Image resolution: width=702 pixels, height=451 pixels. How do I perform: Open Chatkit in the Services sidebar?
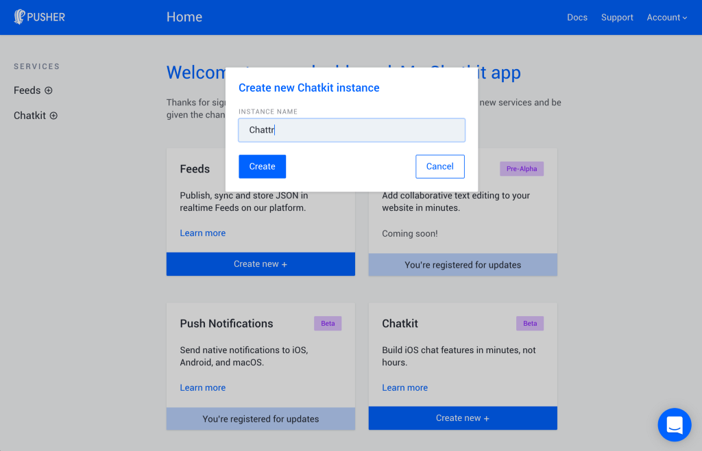tap(29, 116)
